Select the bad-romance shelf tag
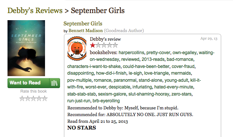 (180, 59)
